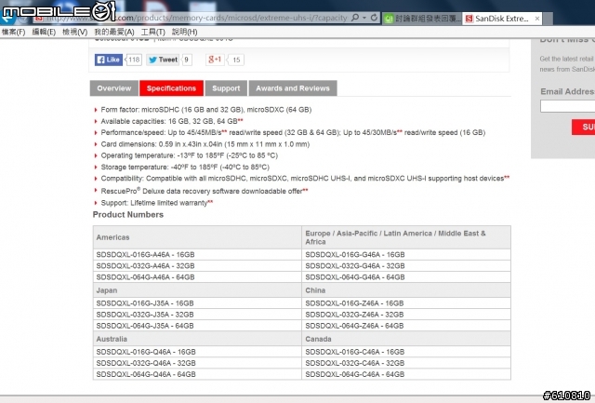Click the Japan table header
The height and width of the screenshot is (403, 595).
coord(197,290)
